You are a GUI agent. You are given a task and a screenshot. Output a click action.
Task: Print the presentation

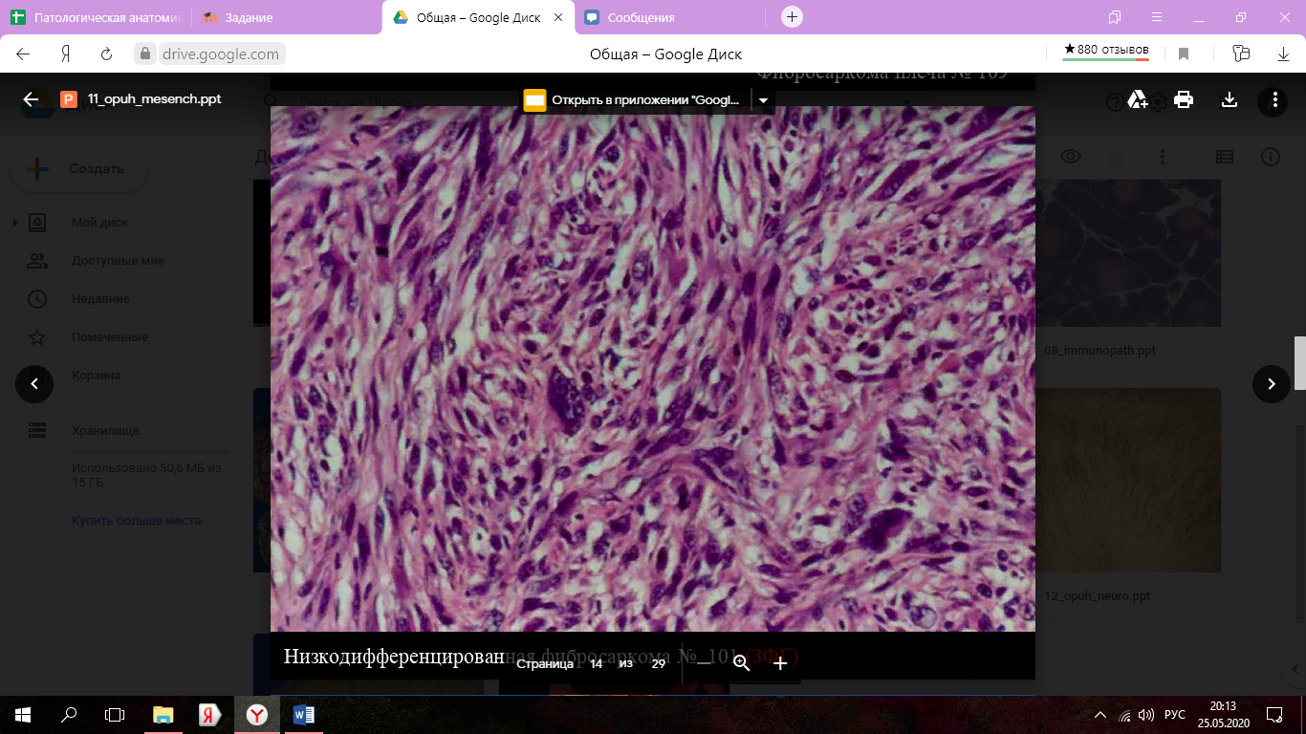point(1184,99)
